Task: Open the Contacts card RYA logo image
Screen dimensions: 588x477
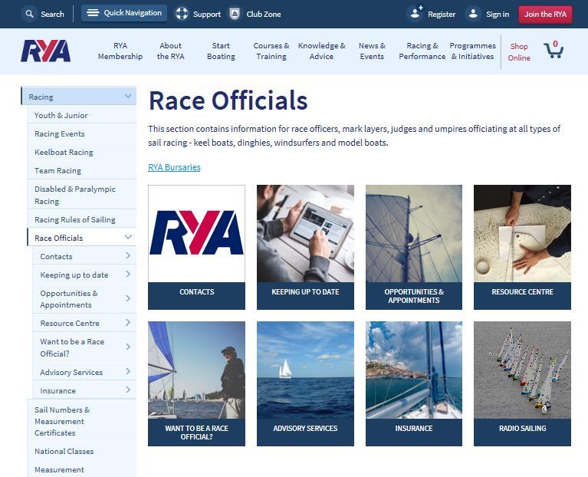Action: coord(196,233)
